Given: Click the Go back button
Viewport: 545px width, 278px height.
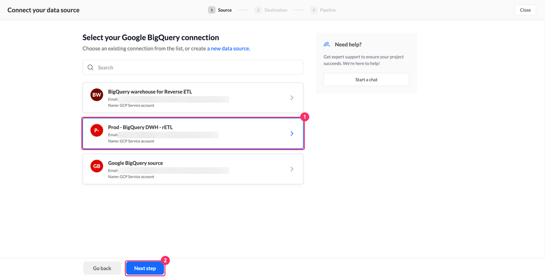Looking at the screenshot, I should 102,268.
